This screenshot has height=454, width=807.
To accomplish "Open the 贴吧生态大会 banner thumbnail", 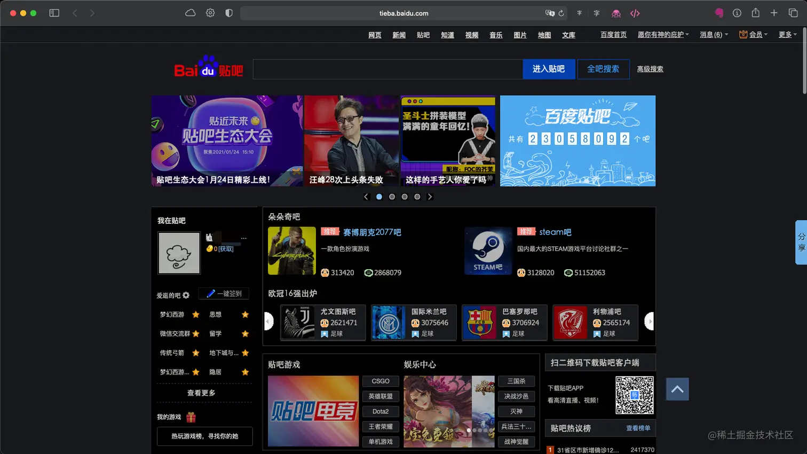I will [x=227, y=141].
